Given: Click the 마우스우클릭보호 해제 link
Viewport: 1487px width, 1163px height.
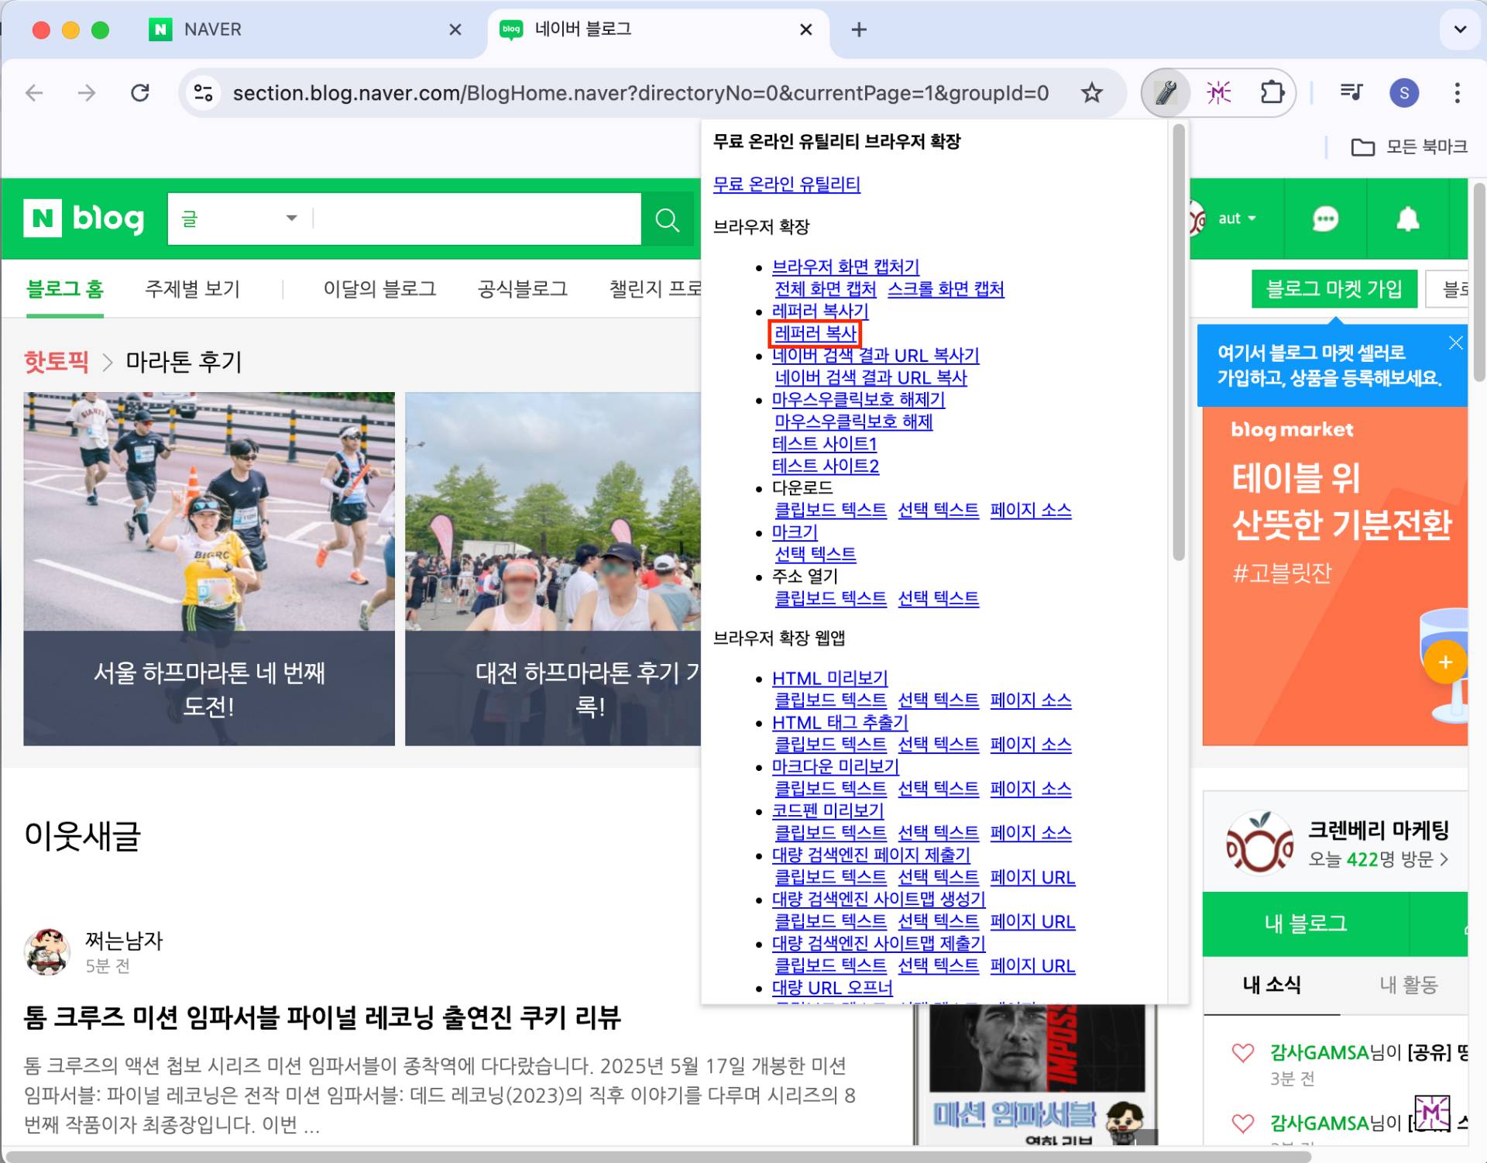Looking at the screenshot, I should 853,422.
